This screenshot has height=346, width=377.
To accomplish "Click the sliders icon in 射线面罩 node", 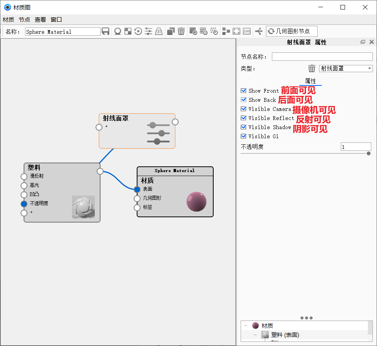I will (158, 133).
